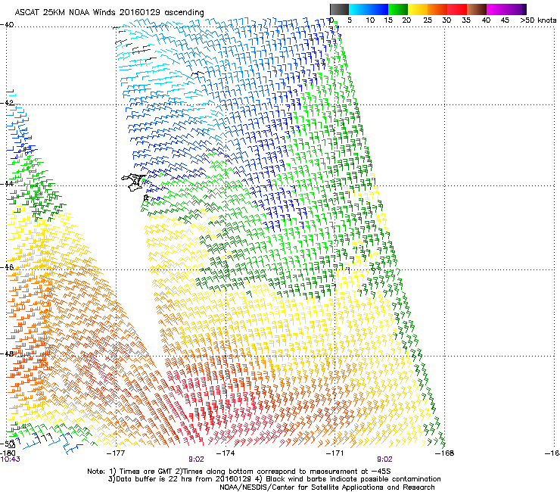The height and width of the screenshot is (492, 560).
Task: Click the "-42" latitude axis label
Action: 7,102
